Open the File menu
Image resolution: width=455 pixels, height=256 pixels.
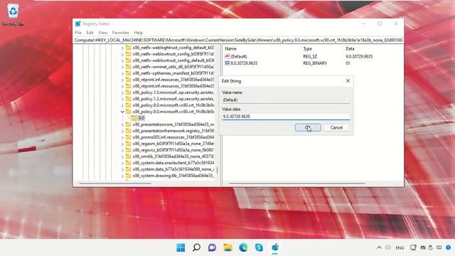point(78,33)
